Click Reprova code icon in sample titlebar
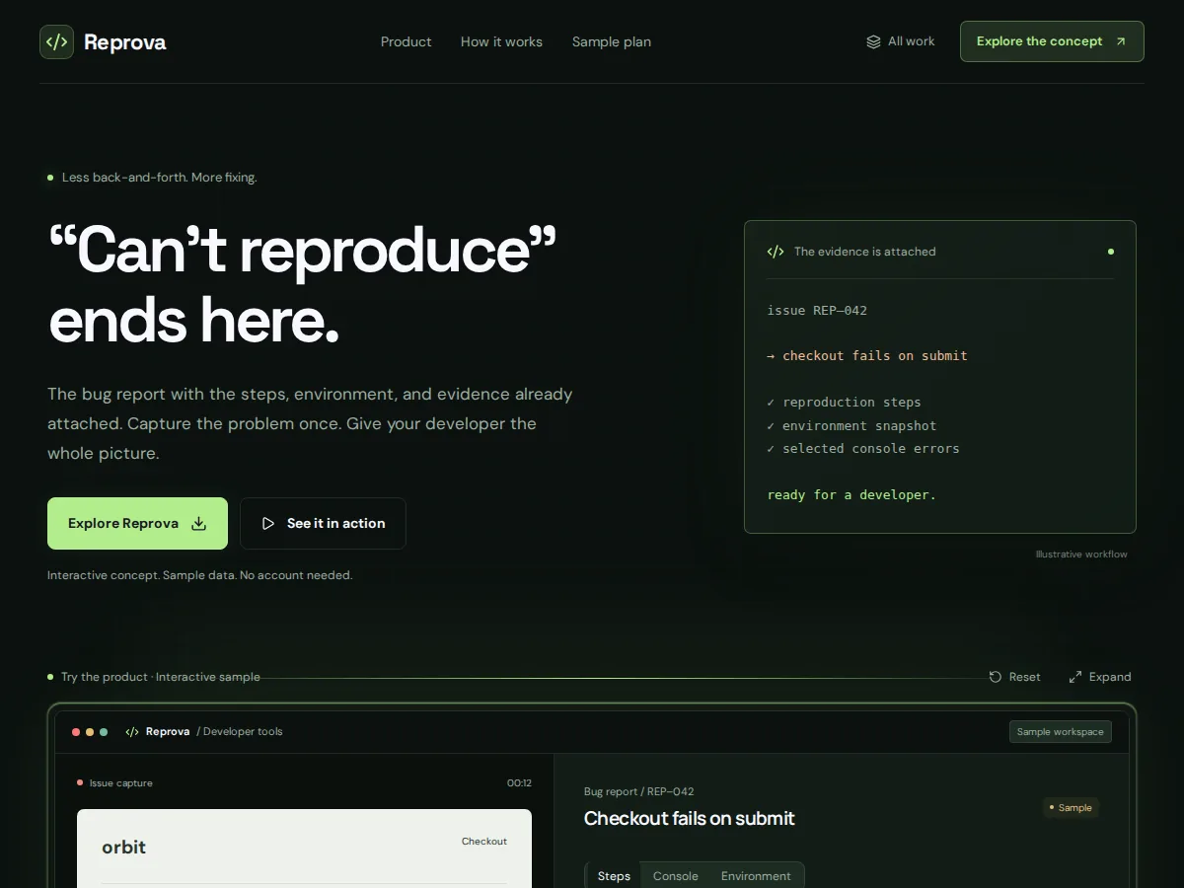 (132, 732)
